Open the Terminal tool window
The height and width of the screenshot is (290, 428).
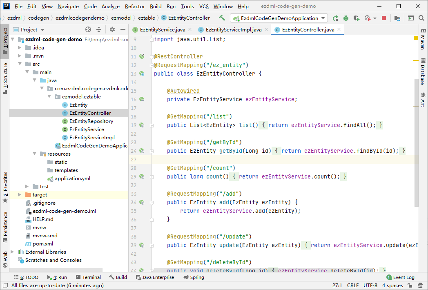pos(88,277)
